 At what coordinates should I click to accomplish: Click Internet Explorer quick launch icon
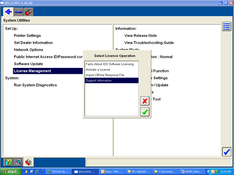click(37, 172)
